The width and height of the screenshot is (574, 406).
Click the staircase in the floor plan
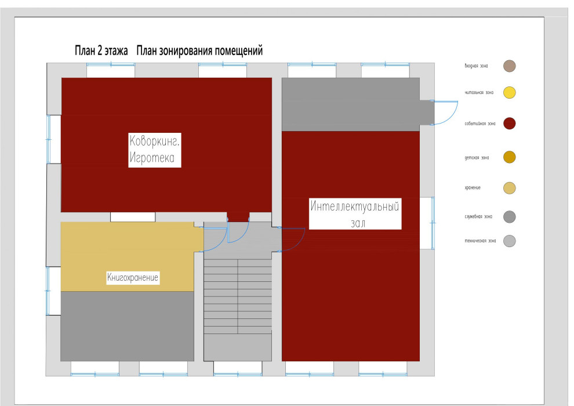tap(238, 296)
